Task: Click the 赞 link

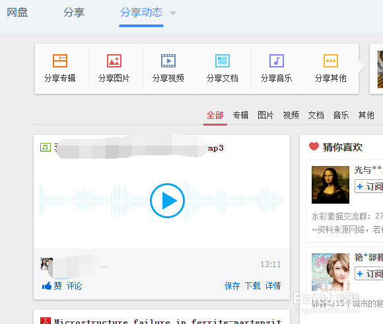Action: pos(57,286)
